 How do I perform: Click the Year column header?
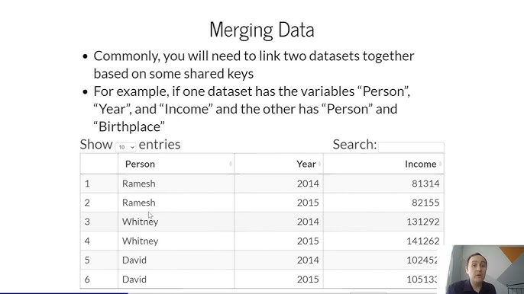[x=306, y=164]
